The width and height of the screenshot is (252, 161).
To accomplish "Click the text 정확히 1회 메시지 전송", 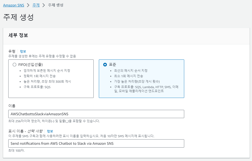I will (40, 76).
